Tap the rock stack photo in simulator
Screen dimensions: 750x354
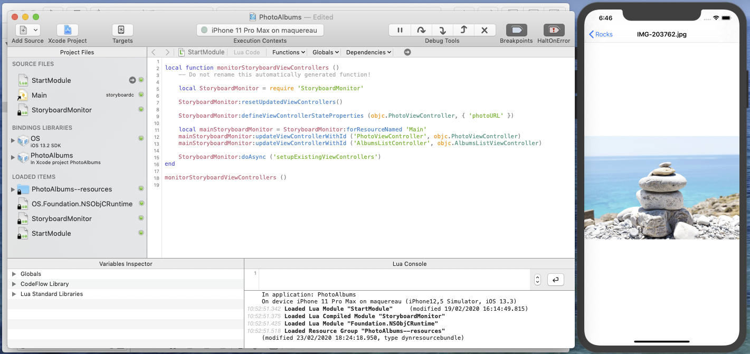(662, 188)
